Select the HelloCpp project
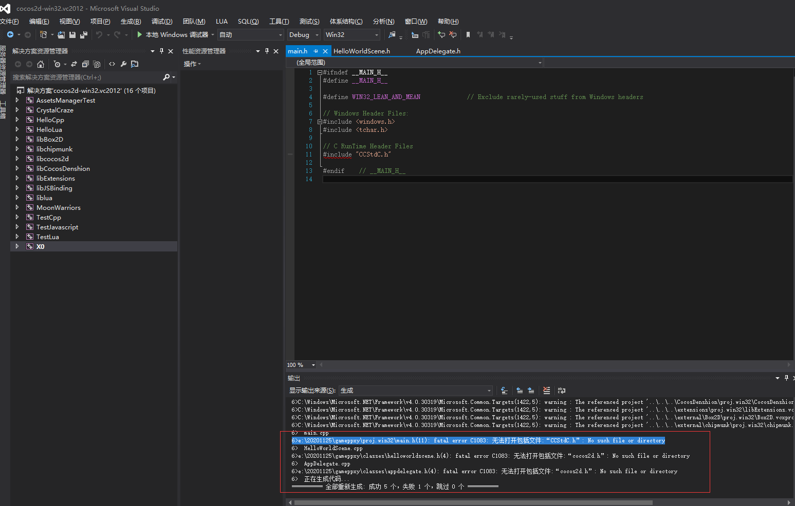 (50, 120)
